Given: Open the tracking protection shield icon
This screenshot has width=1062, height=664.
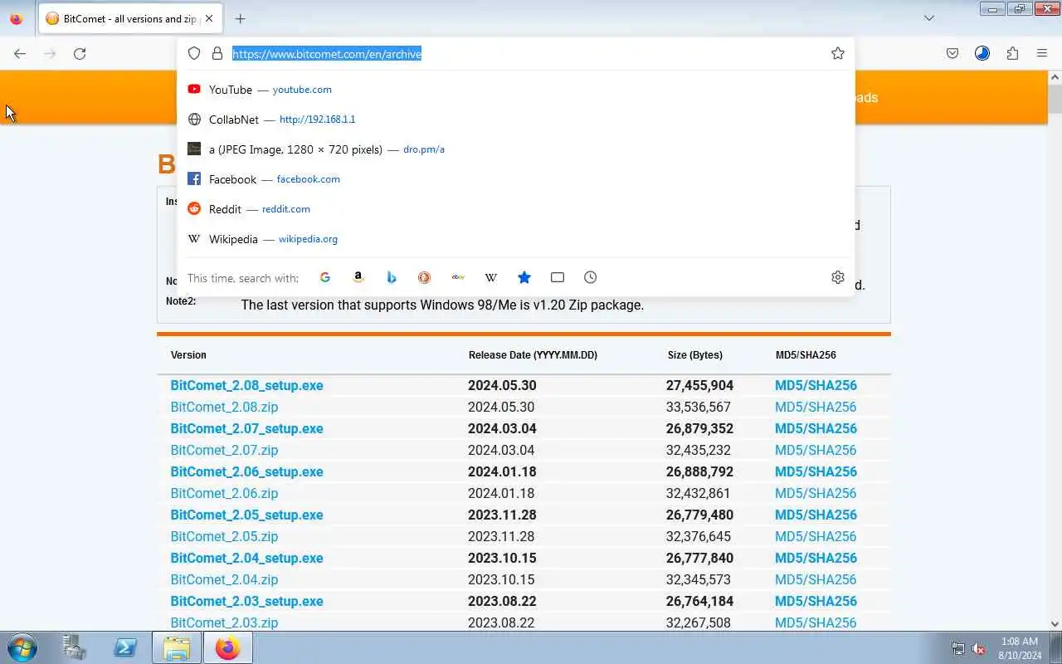Looking at the screenshot, I should pos(194,53).
